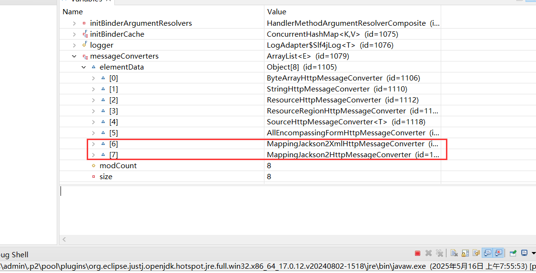This screenshot has width=536, height=273.
Task: Click value StringHttpMessageConverter (id=1110)
Action: (x=337, y=89)
